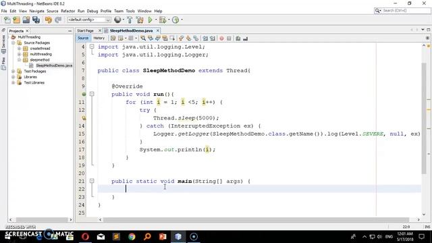432x243 pixels.
Task: Open the Window menu
Action: [144, 11]
